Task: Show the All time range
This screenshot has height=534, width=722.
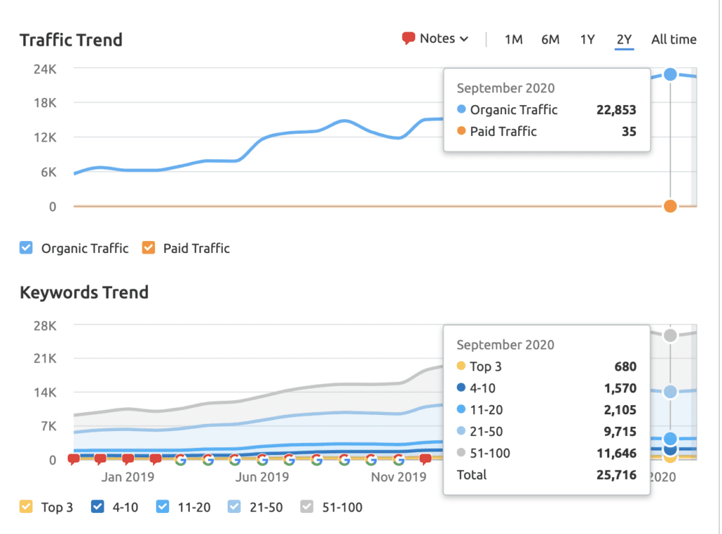Action: click(673, 39)
